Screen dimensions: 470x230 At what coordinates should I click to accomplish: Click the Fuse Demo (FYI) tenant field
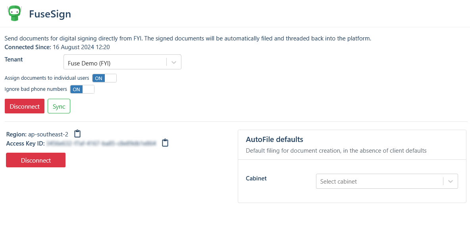pyautogui.click(x=115, y=62)
